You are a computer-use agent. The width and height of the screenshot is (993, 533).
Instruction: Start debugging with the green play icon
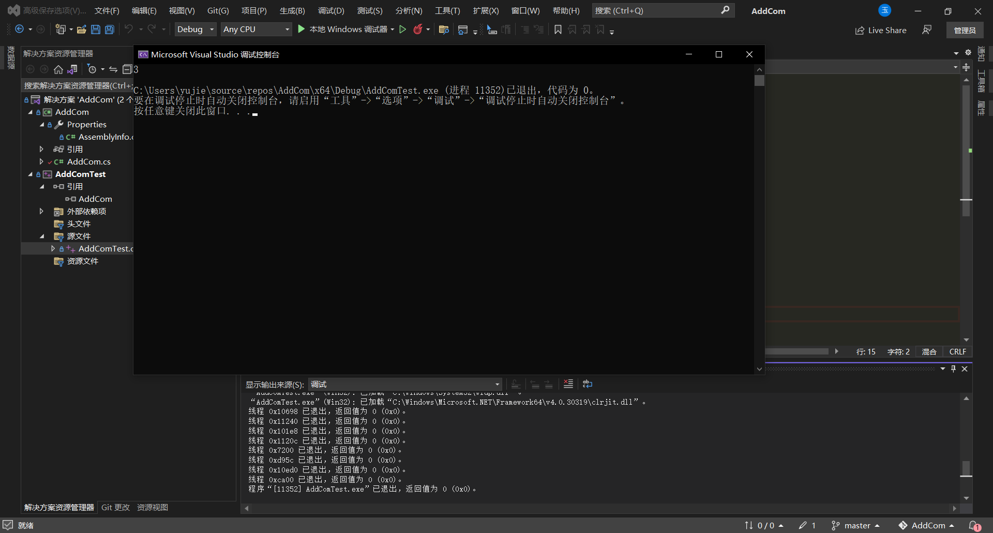tap(302, 29)
